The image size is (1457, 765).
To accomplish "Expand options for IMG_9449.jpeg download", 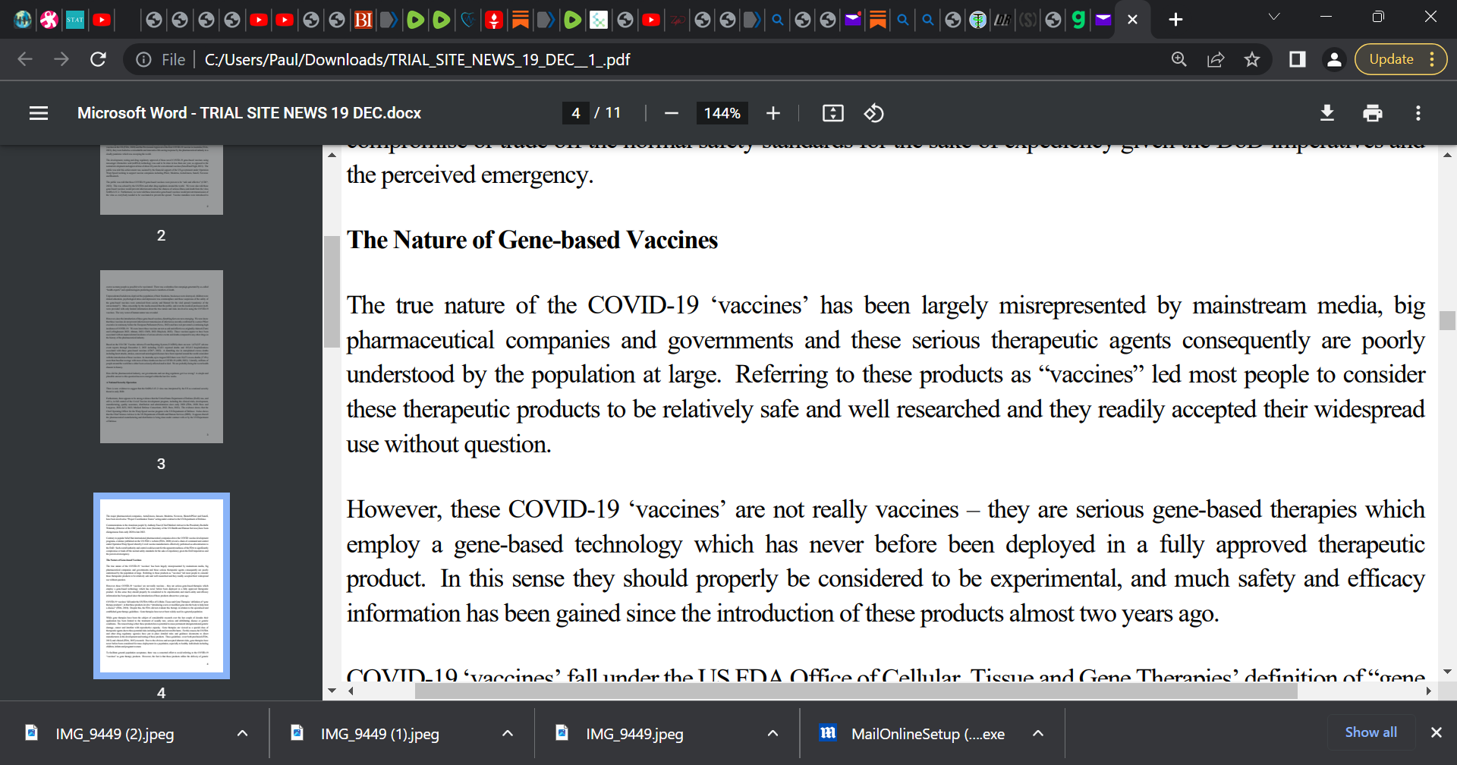I will pyautogui.click(x=773, y=733).
